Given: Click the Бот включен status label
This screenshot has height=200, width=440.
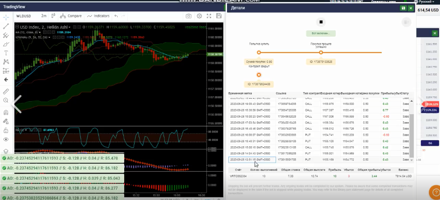Looking at the screenshot, I should (321, 33).
